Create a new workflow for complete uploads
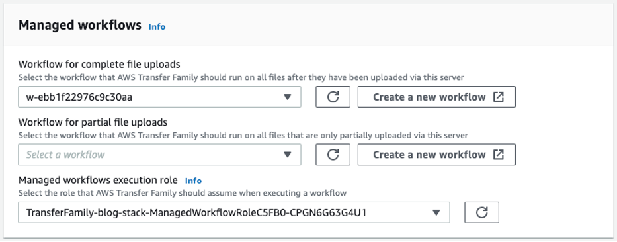The image size is (617, 242). click(436, 97)
